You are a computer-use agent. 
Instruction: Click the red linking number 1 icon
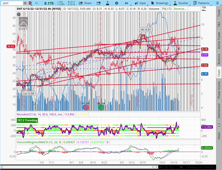tap(30, 3)
